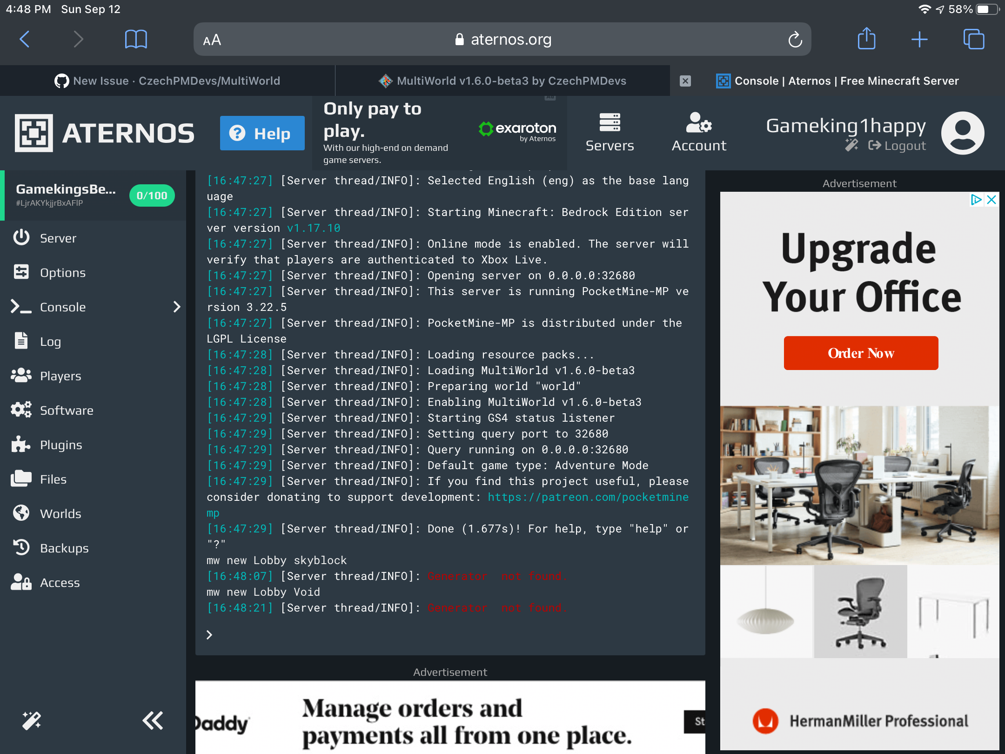
Task: Switch to the MultiWorld v1.6.0-beta3 tab
Action: pyautogui.click(x=502, y=81)
